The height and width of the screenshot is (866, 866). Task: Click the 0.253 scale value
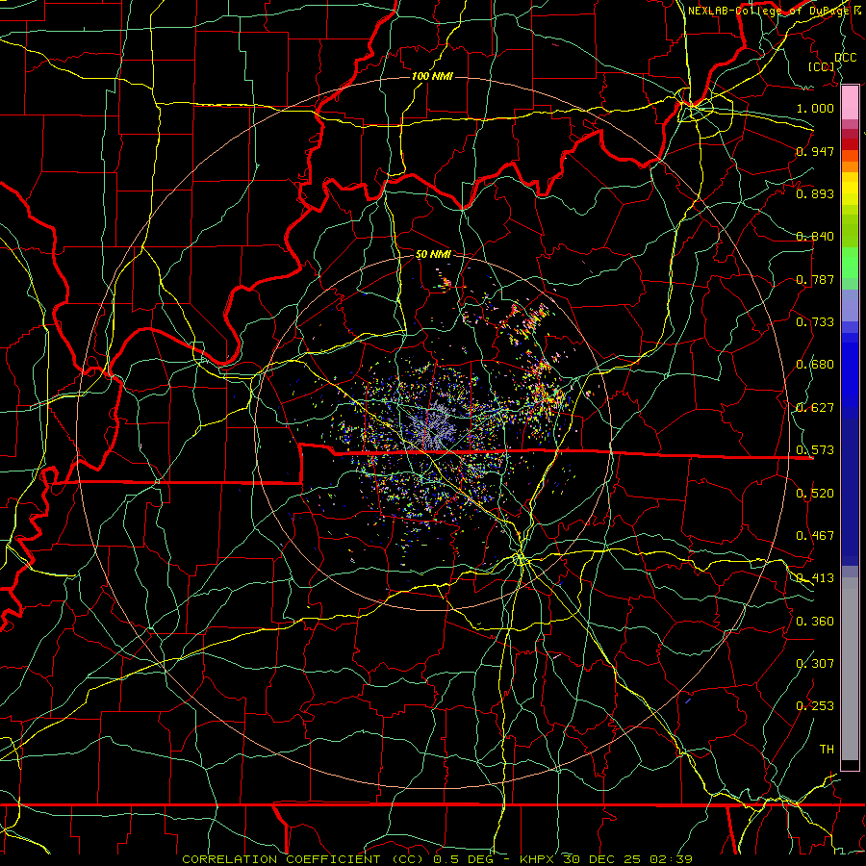coord(815,706)
